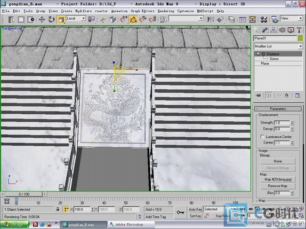Click the green object color swatch
Image resolution: width=306 pixels, height=229 pixels.
[x=300, y=38]
